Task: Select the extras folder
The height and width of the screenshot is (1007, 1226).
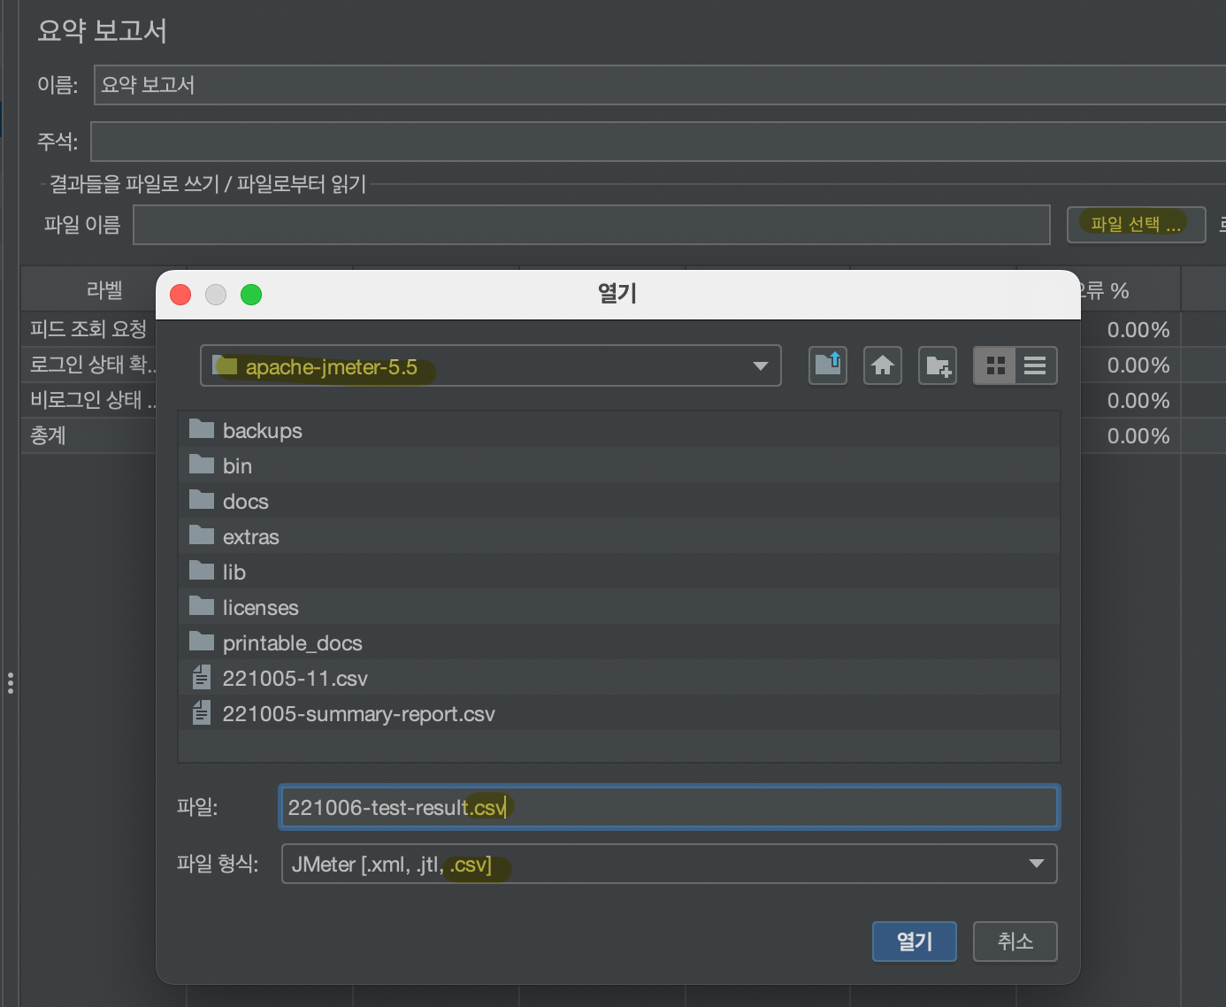Action: click(619, 536)
